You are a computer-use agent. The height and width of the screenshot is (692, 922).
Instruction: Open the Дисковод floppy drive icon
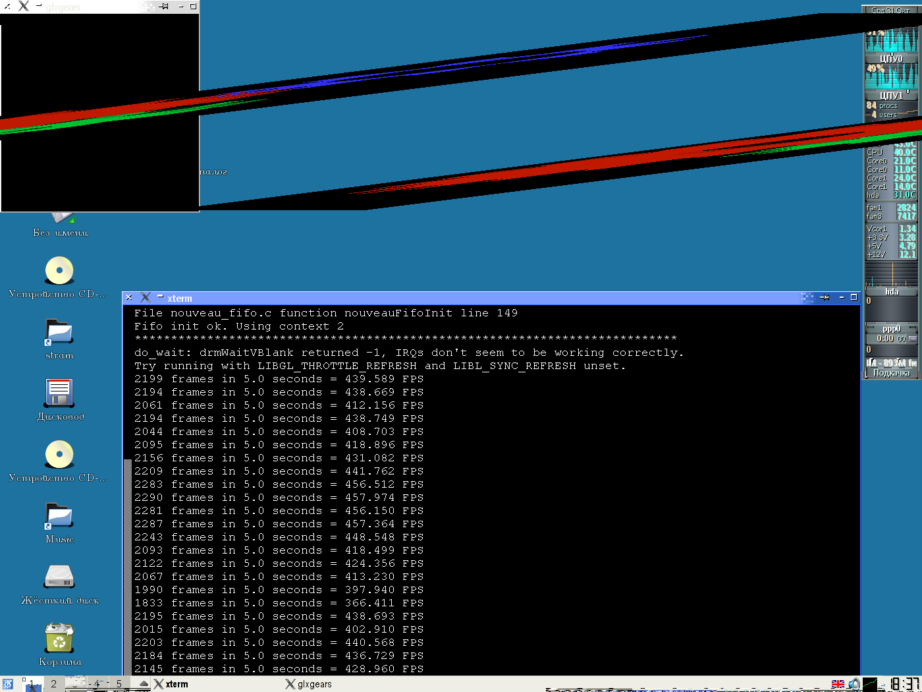(x=59, y=393)
